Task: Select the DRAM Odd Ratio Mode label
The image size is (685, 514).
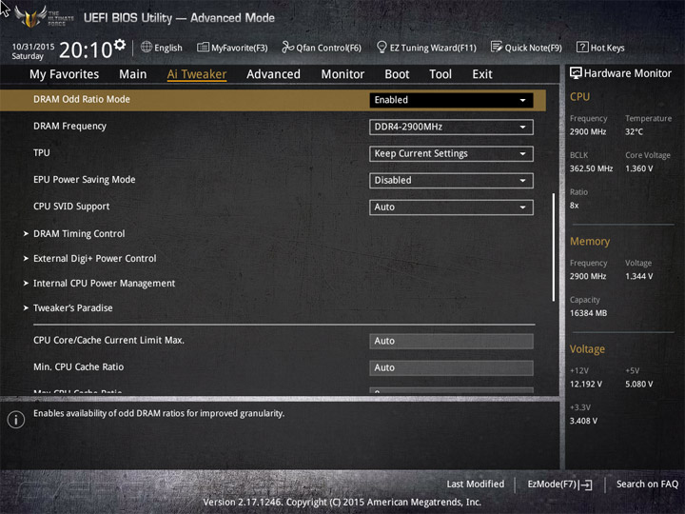Action: coord(82,100)
